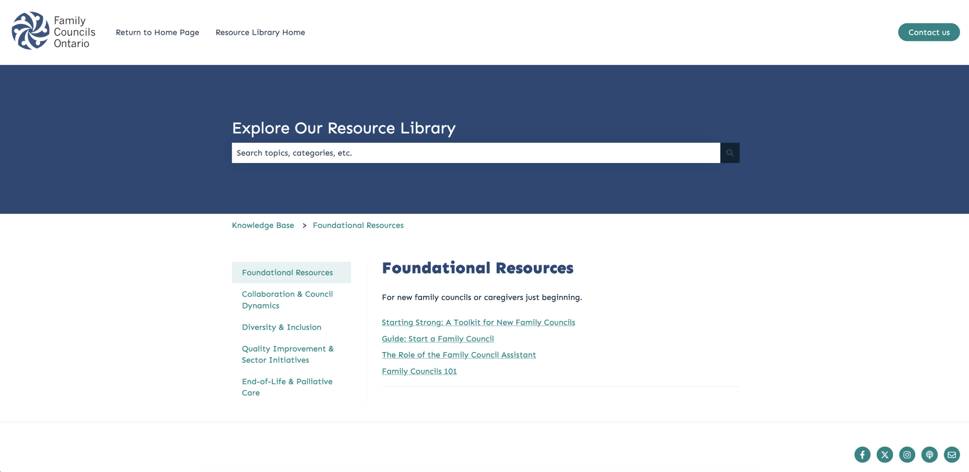Open Starting Strong toolkit link
Viewport: 969px width, 472px height.
478,322
